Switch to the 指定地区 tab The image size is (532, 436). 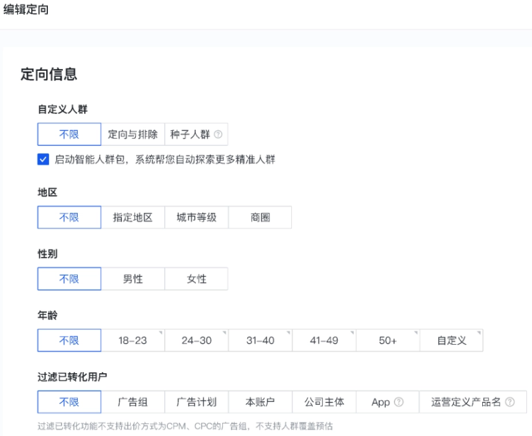[133, 217]
